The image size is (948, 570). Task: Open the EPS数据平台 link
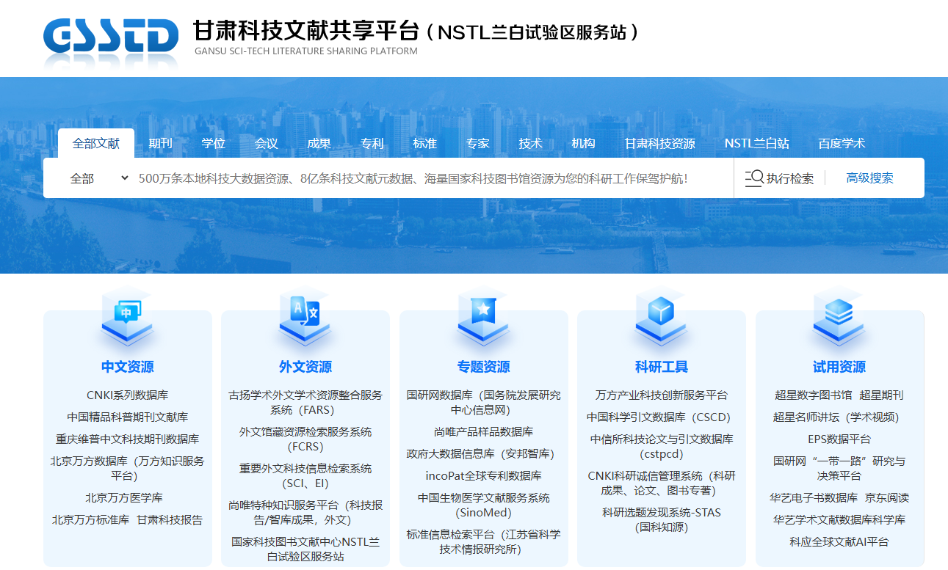click(x=839, y=439)
